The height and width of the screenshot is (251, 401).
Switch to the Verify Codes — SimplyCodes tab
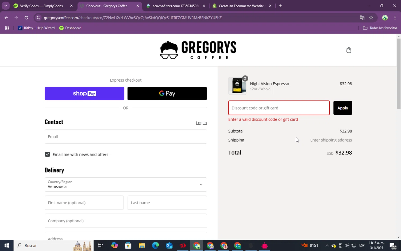[x=41, y=6]
